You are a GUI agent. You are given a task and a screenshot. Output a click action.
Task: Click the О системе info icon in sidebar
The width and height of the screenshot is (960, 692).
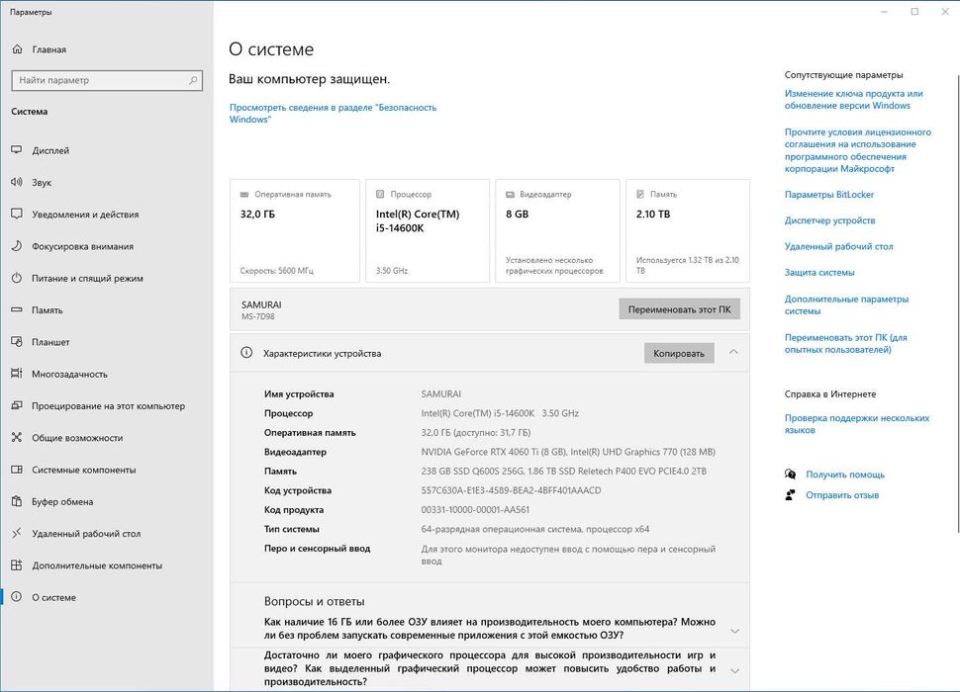pos(17,597)
